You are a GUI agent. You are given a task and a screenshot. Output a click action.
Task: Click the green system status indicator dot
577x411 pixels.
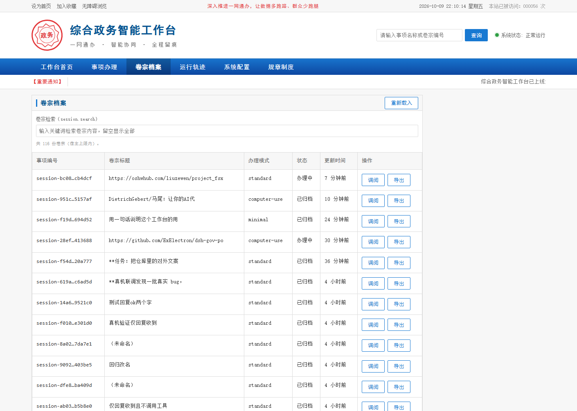pyautogui.click(x=497, y=35)
